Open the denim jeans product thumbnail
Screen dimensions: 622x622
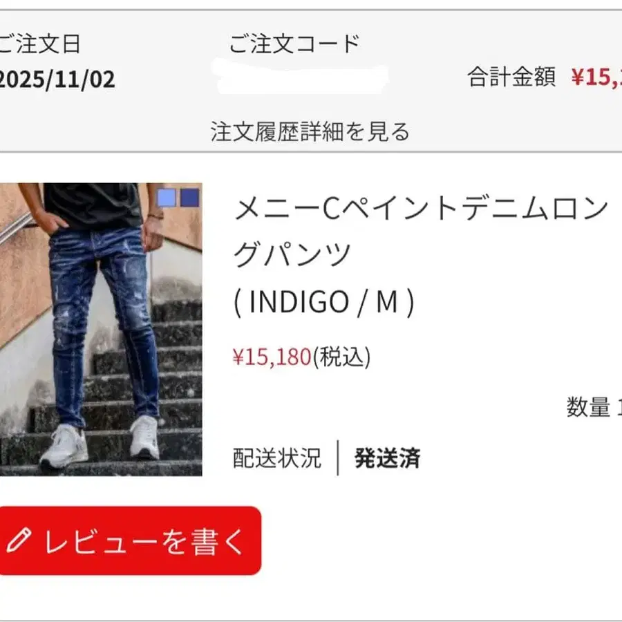point(101,329)
